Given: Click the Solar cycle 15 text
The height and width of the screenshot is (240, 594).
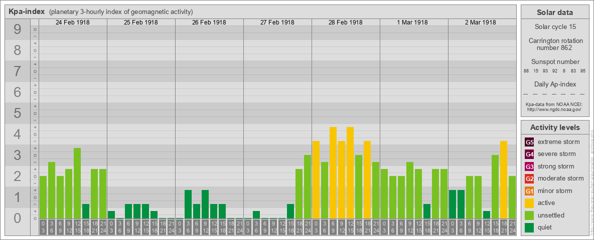Looking at the screenshot, I should coord(555,27).
